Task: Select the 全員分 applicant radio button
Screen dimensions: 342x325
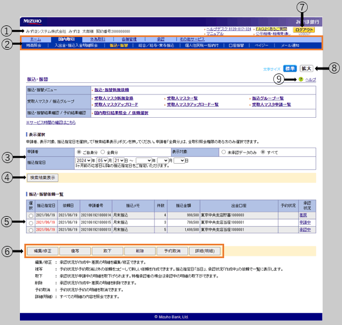Action: (x=103, y=151)
